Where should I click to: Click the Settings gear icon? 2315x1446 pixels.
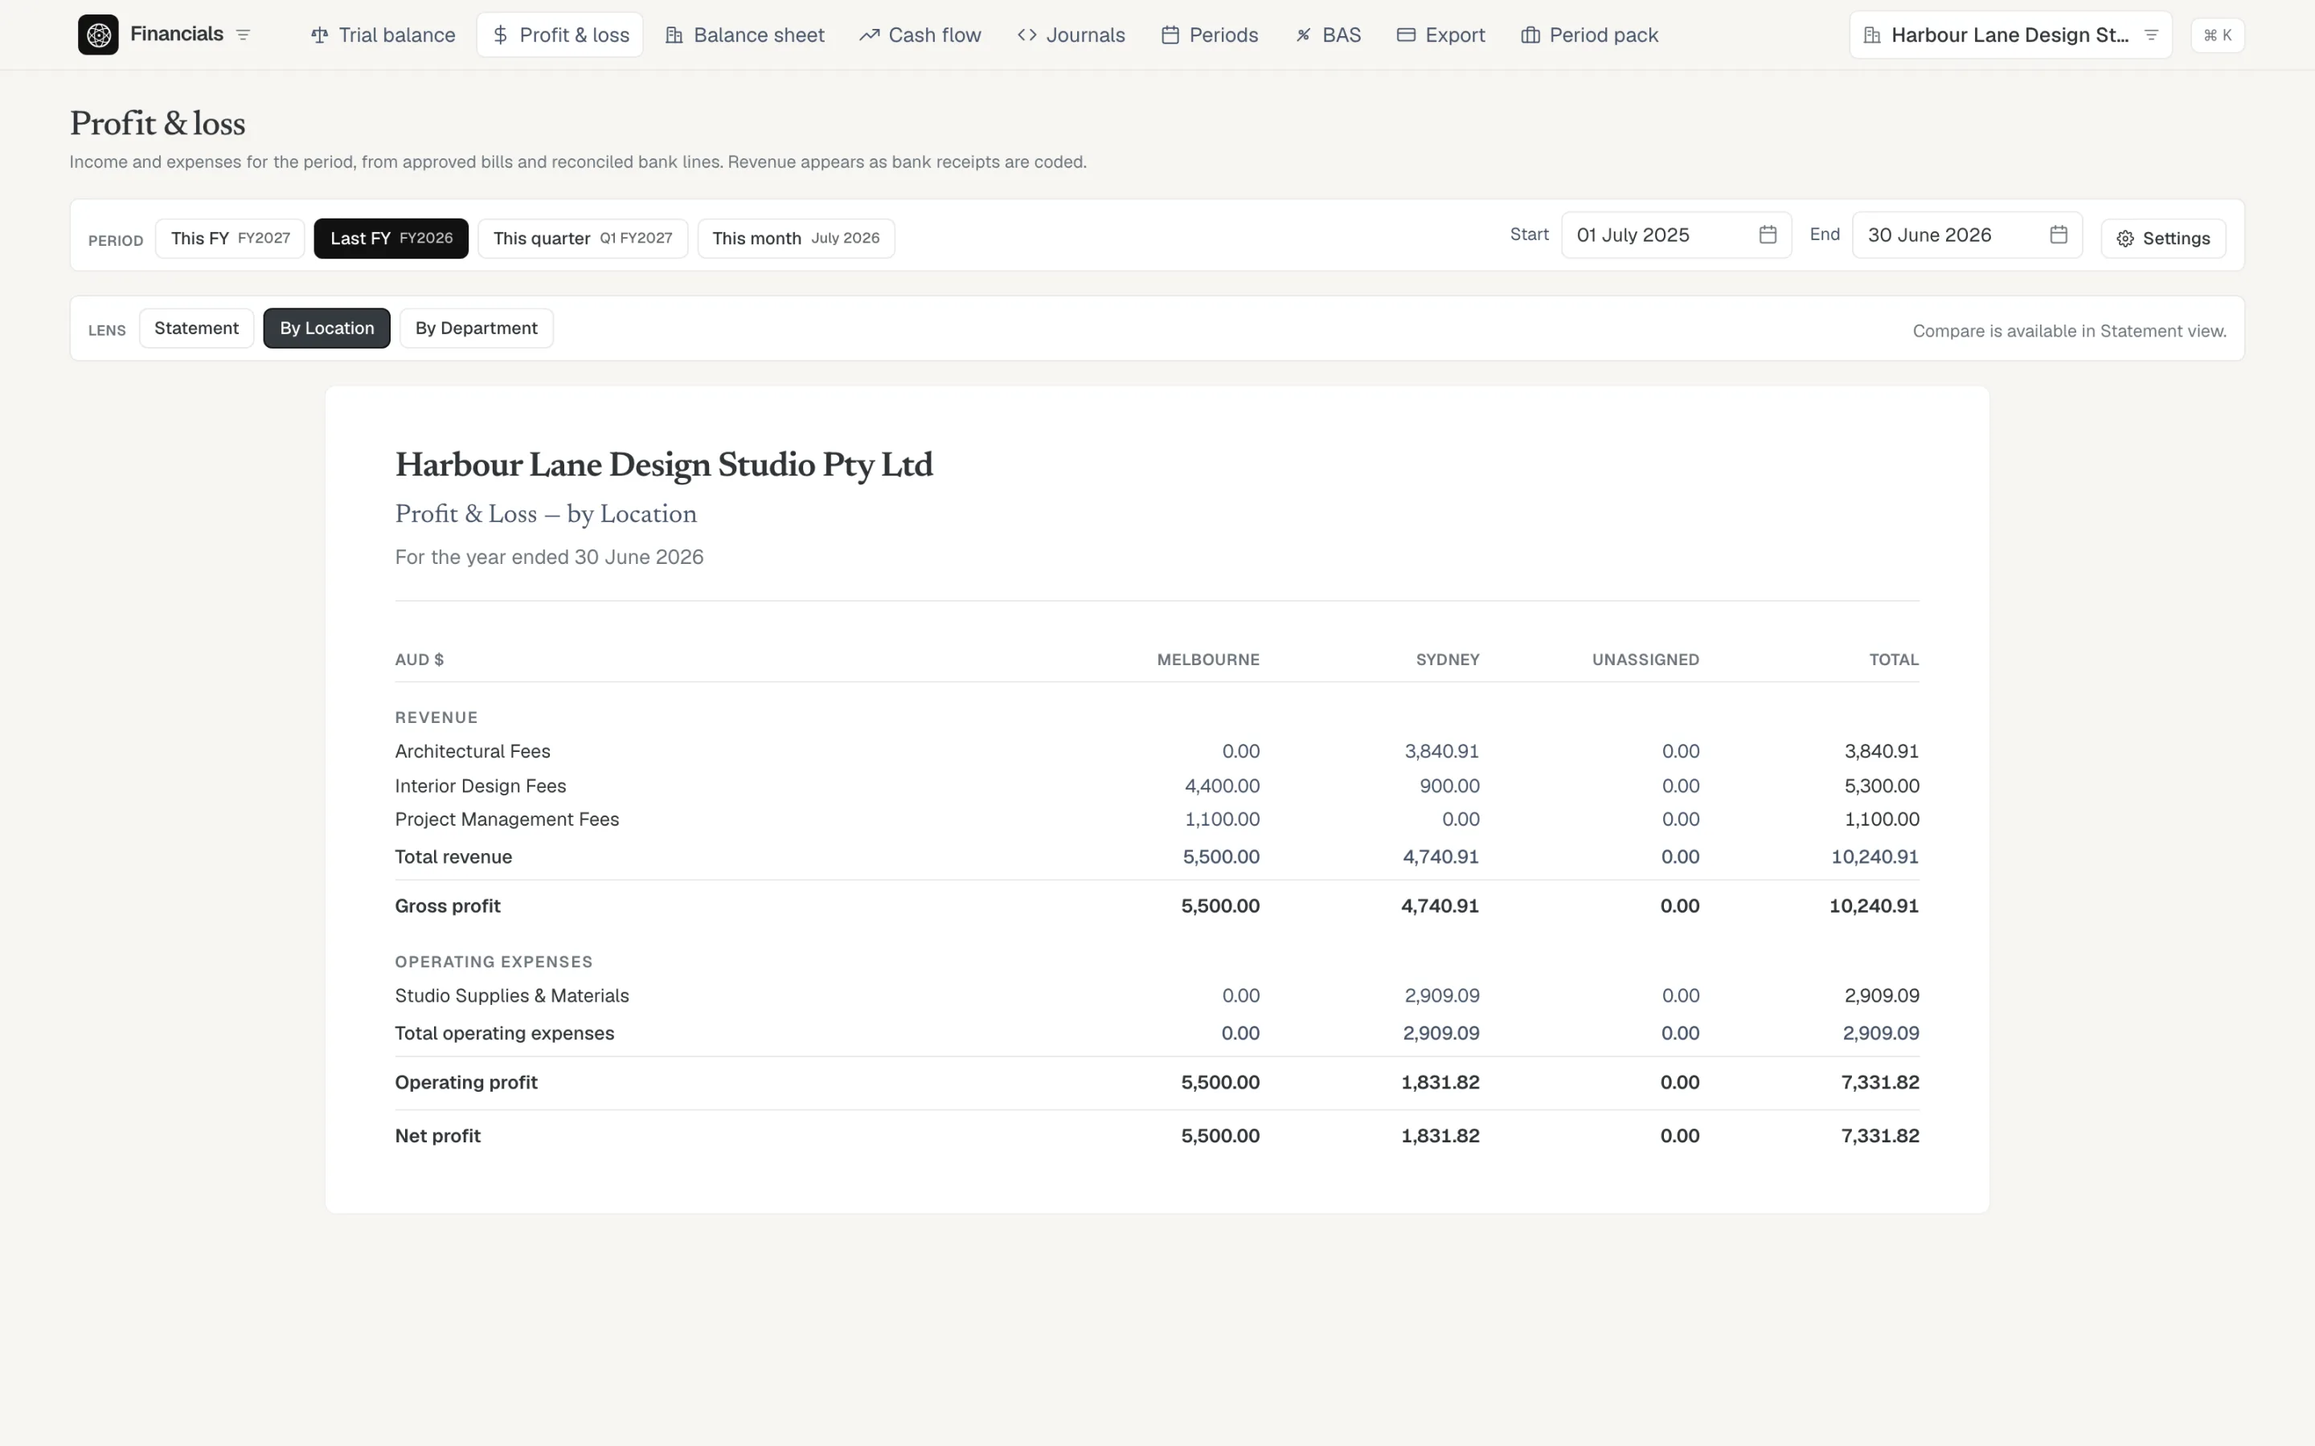(2124, 239)
